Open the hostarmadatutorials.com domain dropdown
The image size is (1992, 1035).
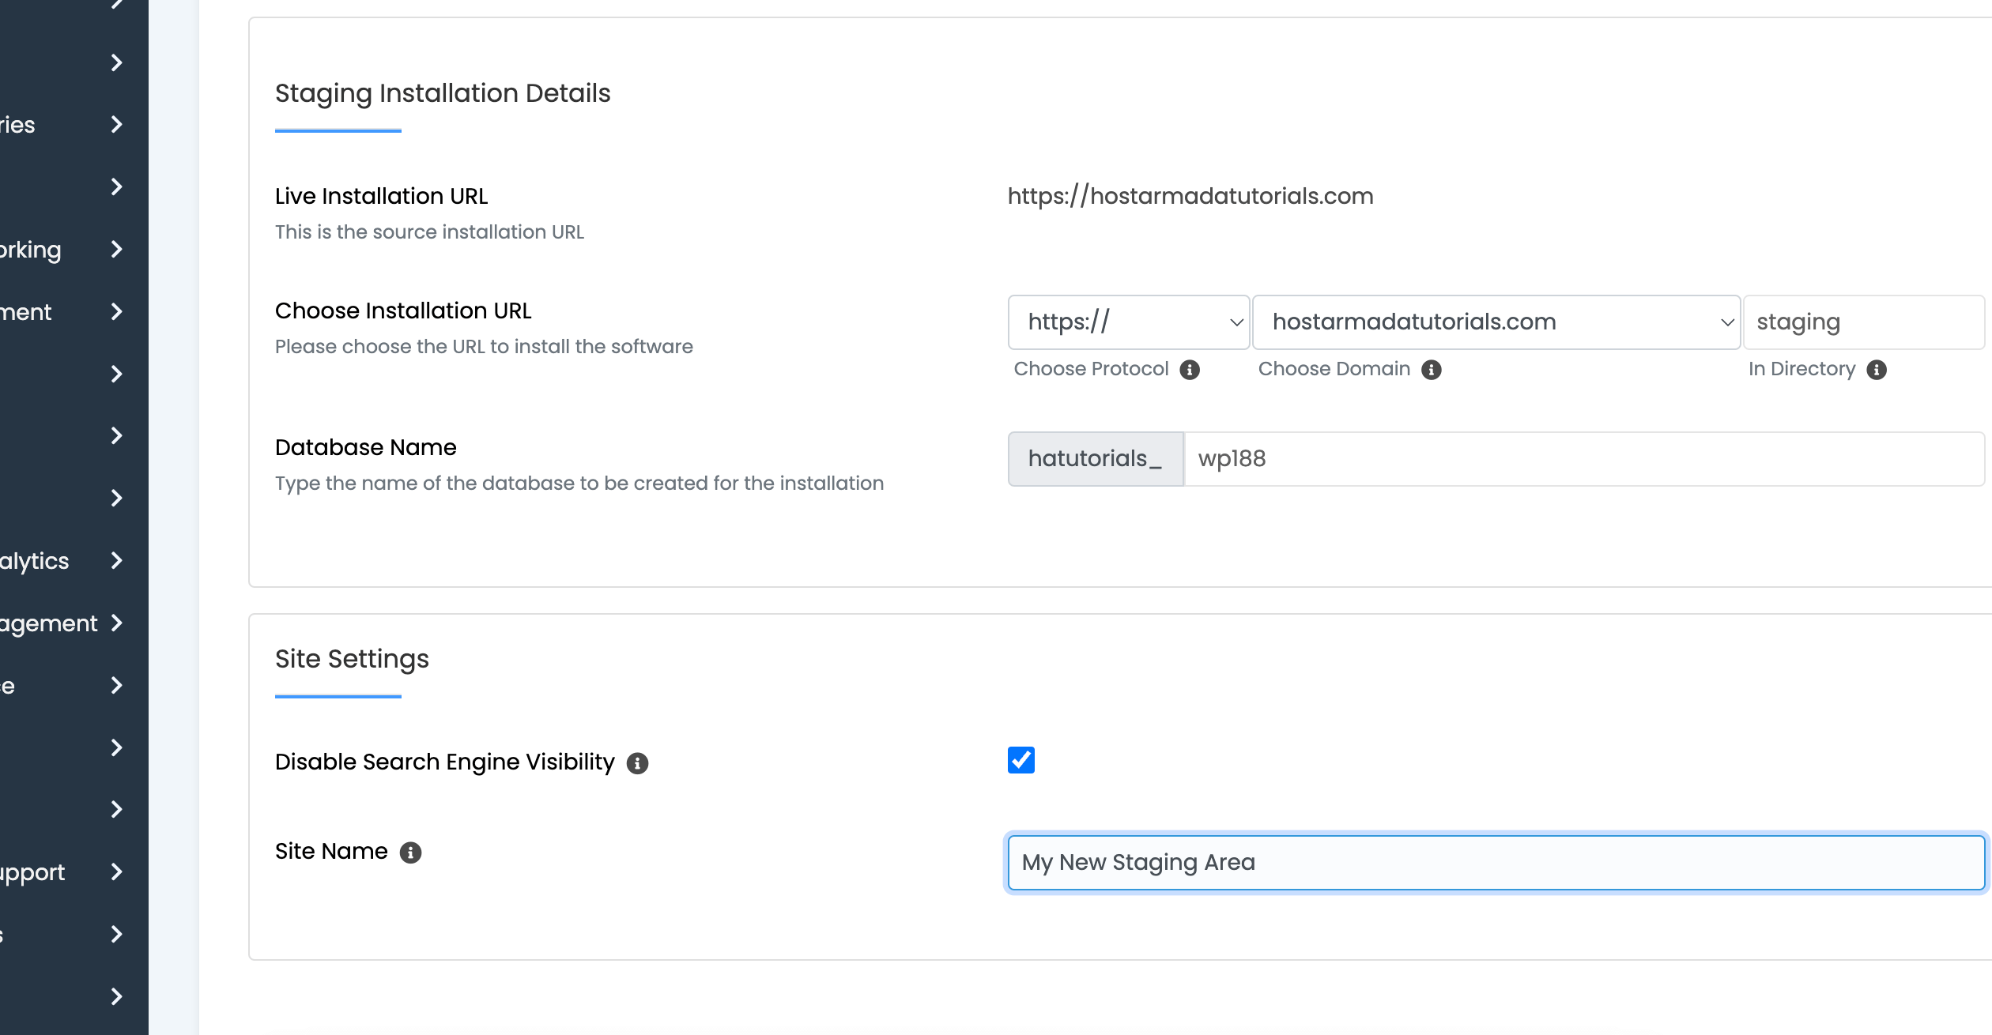point(1496,322)
